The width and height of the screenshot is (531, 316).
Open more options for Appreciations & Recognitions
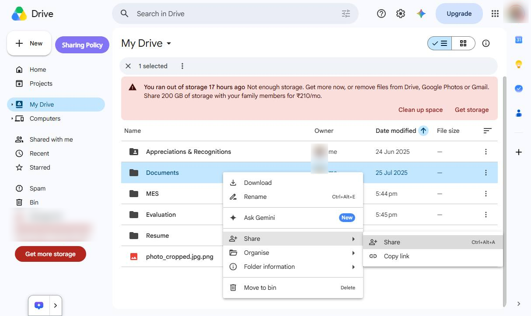pyautogui.click(x=486, y=152)
